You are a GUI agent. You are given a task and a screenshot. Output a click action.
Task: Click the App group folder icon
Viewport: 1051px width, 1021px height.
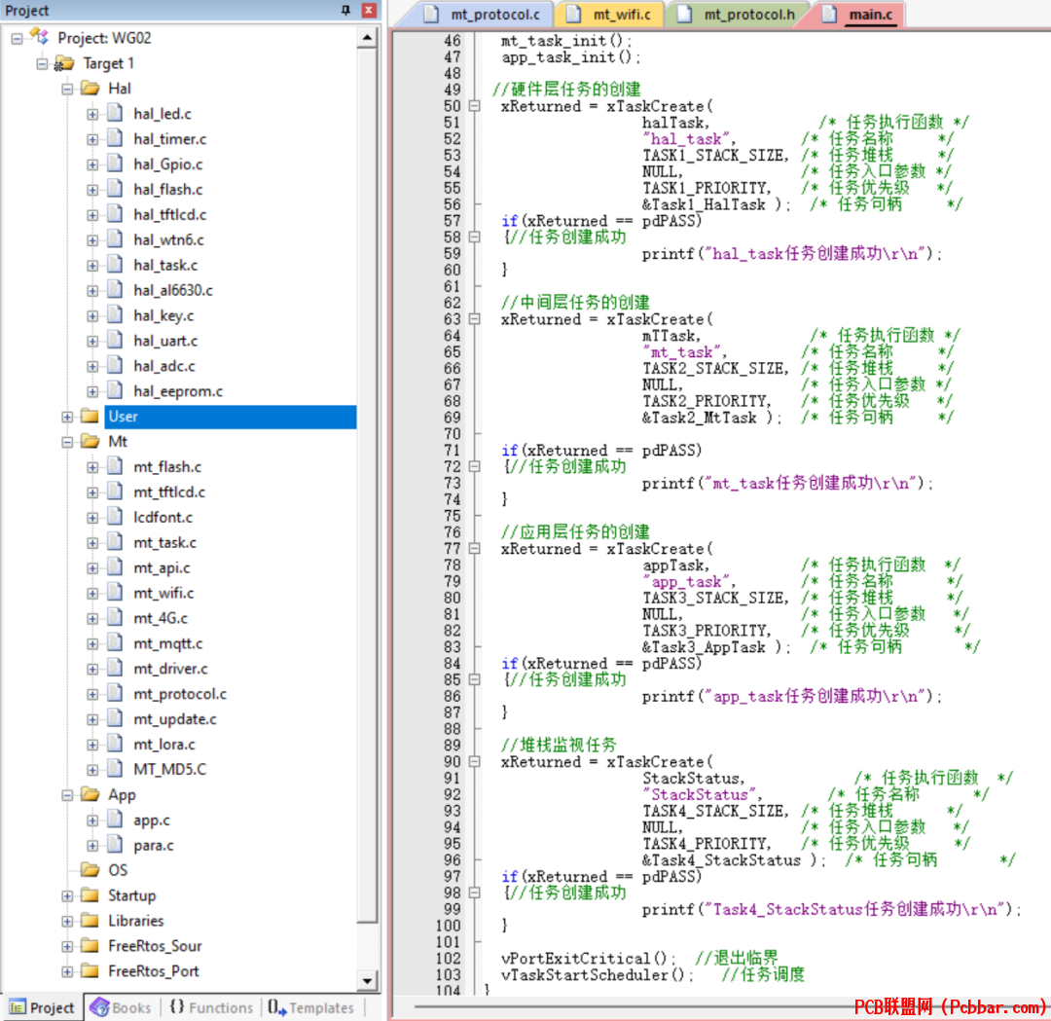90,794
